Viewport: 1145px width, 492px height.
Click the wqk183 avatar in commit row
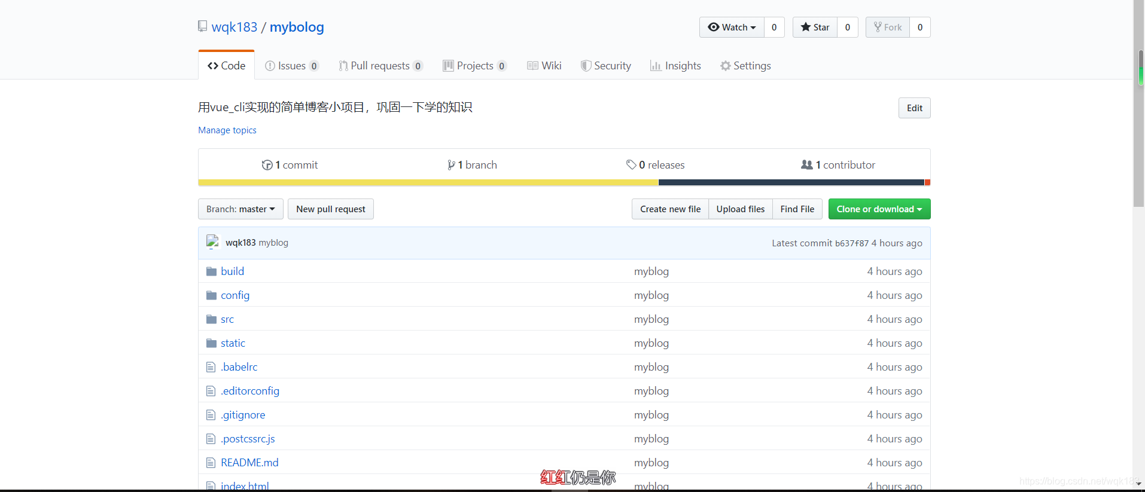pyautogui.click(x=212, y=242)
